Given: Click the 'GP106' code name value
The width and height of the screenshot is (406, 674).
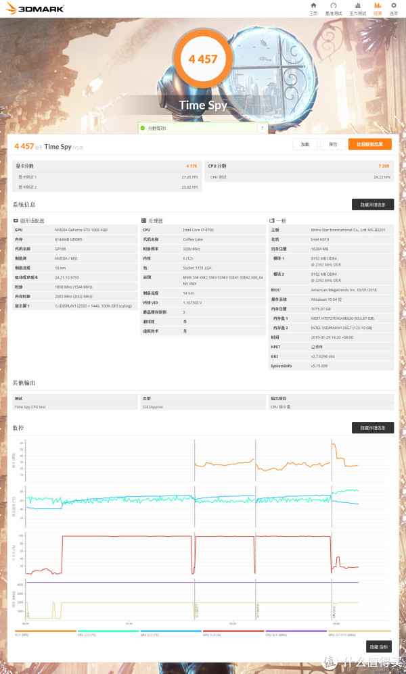Looking at the screenshot, I should [x=61, y=249].
